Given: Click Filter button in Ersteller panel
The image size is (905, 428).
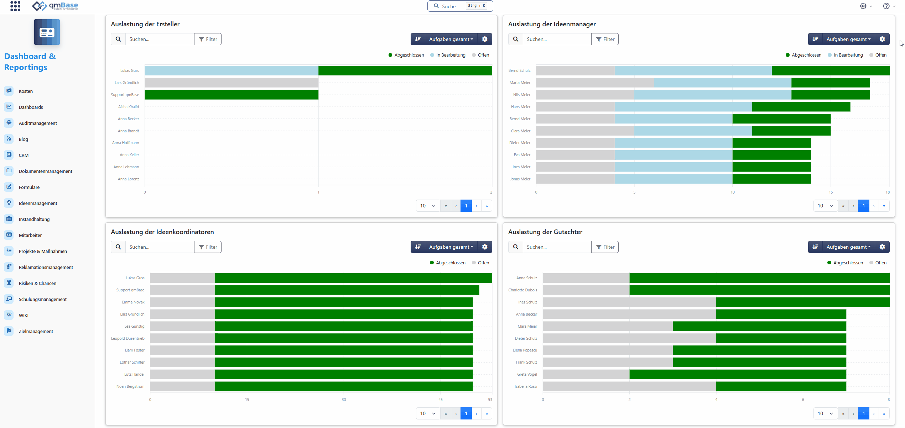Looking at the screenshot, I should pos(208,39).
